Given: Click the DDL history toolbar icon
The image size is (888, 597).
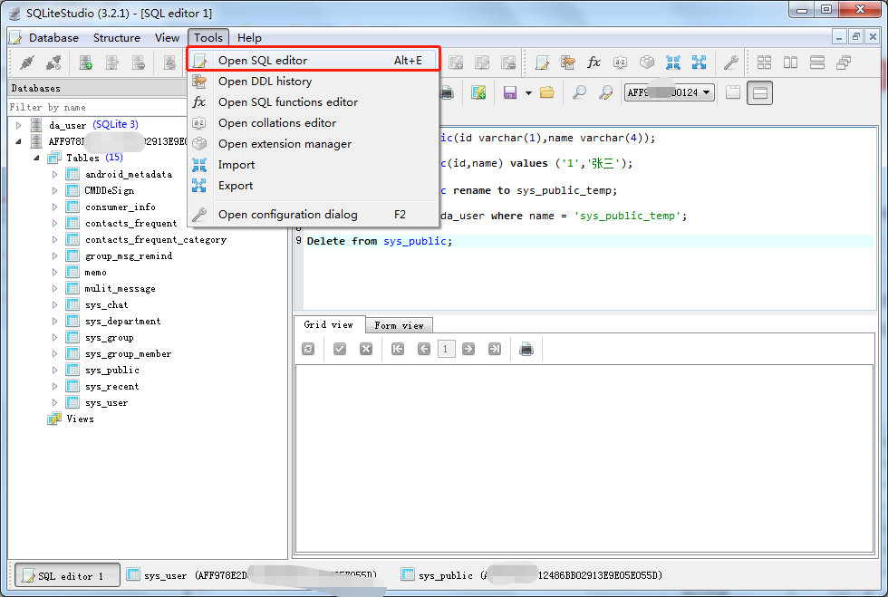Looking at the screenshot, I should click(x=568, y=63).
